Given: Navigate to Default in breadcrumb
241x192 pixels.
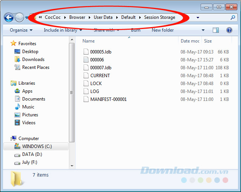Looking at the screenshot, I should 128,17.
